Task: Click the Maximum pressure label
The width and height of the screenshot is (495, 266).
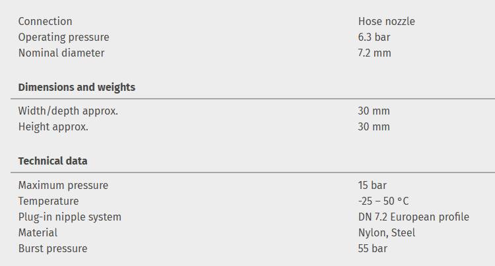Action: [x=63, y=186]
